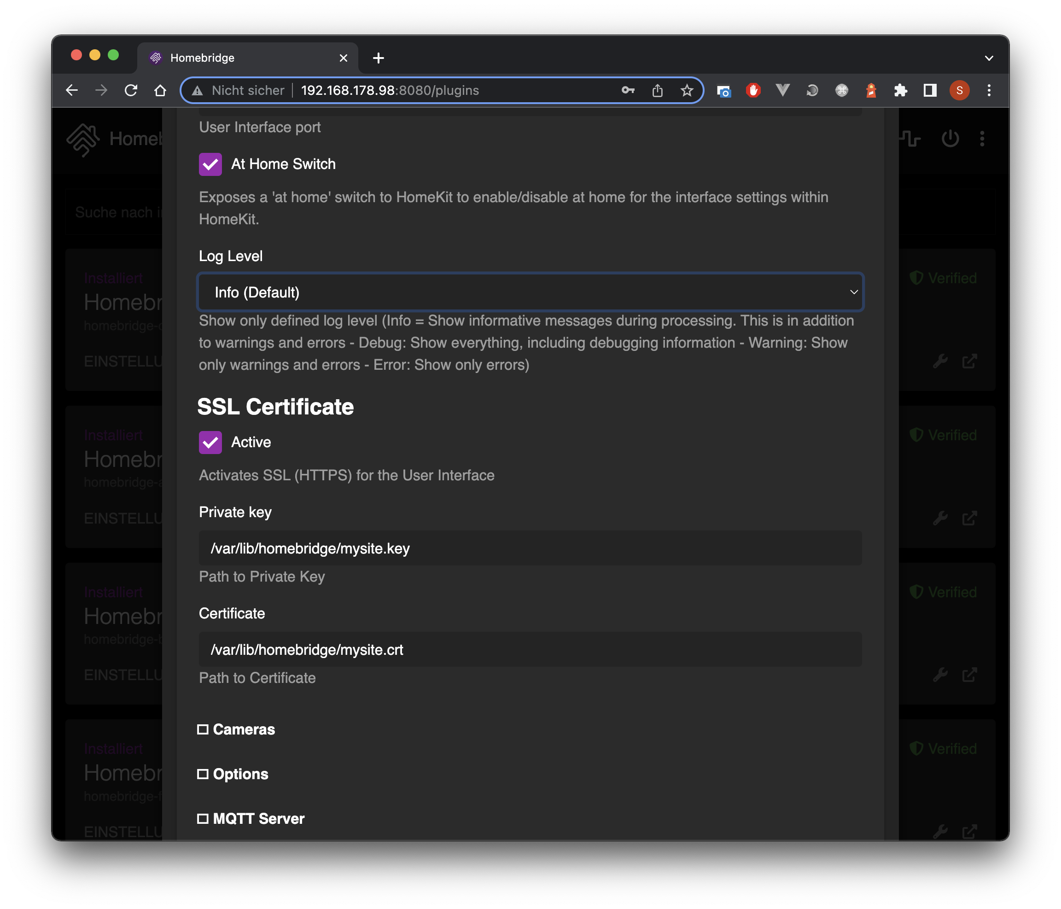The width and height of the screenshot is (1061, 909).
Task: Enable the Cameras checkbox
Action: (x=203, y=729)
